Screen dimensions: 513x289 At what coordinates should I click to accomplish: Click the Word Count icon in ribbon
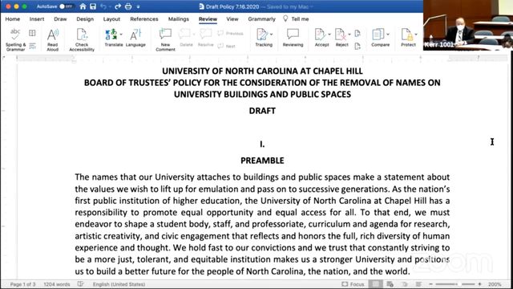pyautogui.click(x=32, y=46)
